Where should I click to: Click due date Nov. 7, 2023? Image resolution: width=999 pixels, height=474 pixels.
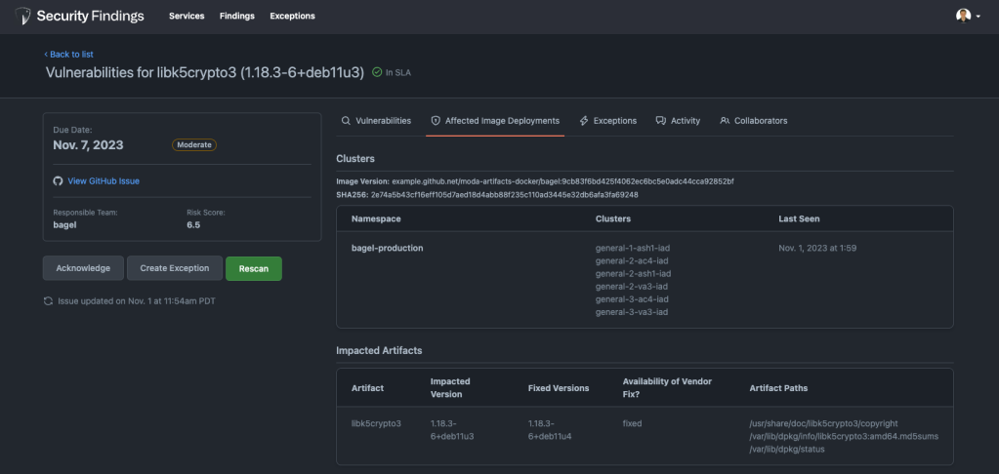(x=89, y=145)
